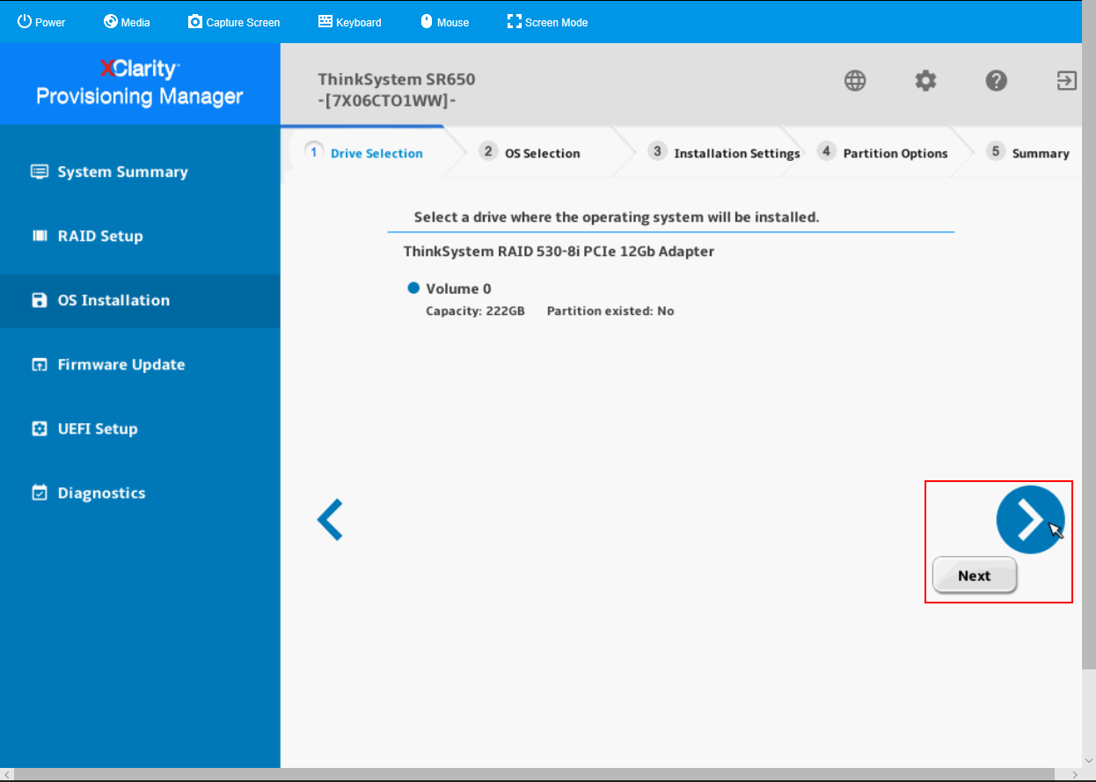
Task: Open Diagnostics in the sidebar
Action: click(140, 493)
